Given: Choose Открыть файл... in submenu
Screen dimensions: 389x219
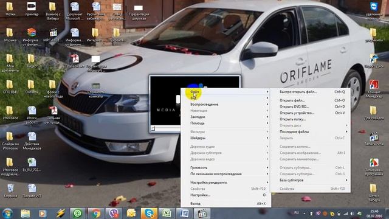Looking at the screenshot, I should [x=311, y=100].
